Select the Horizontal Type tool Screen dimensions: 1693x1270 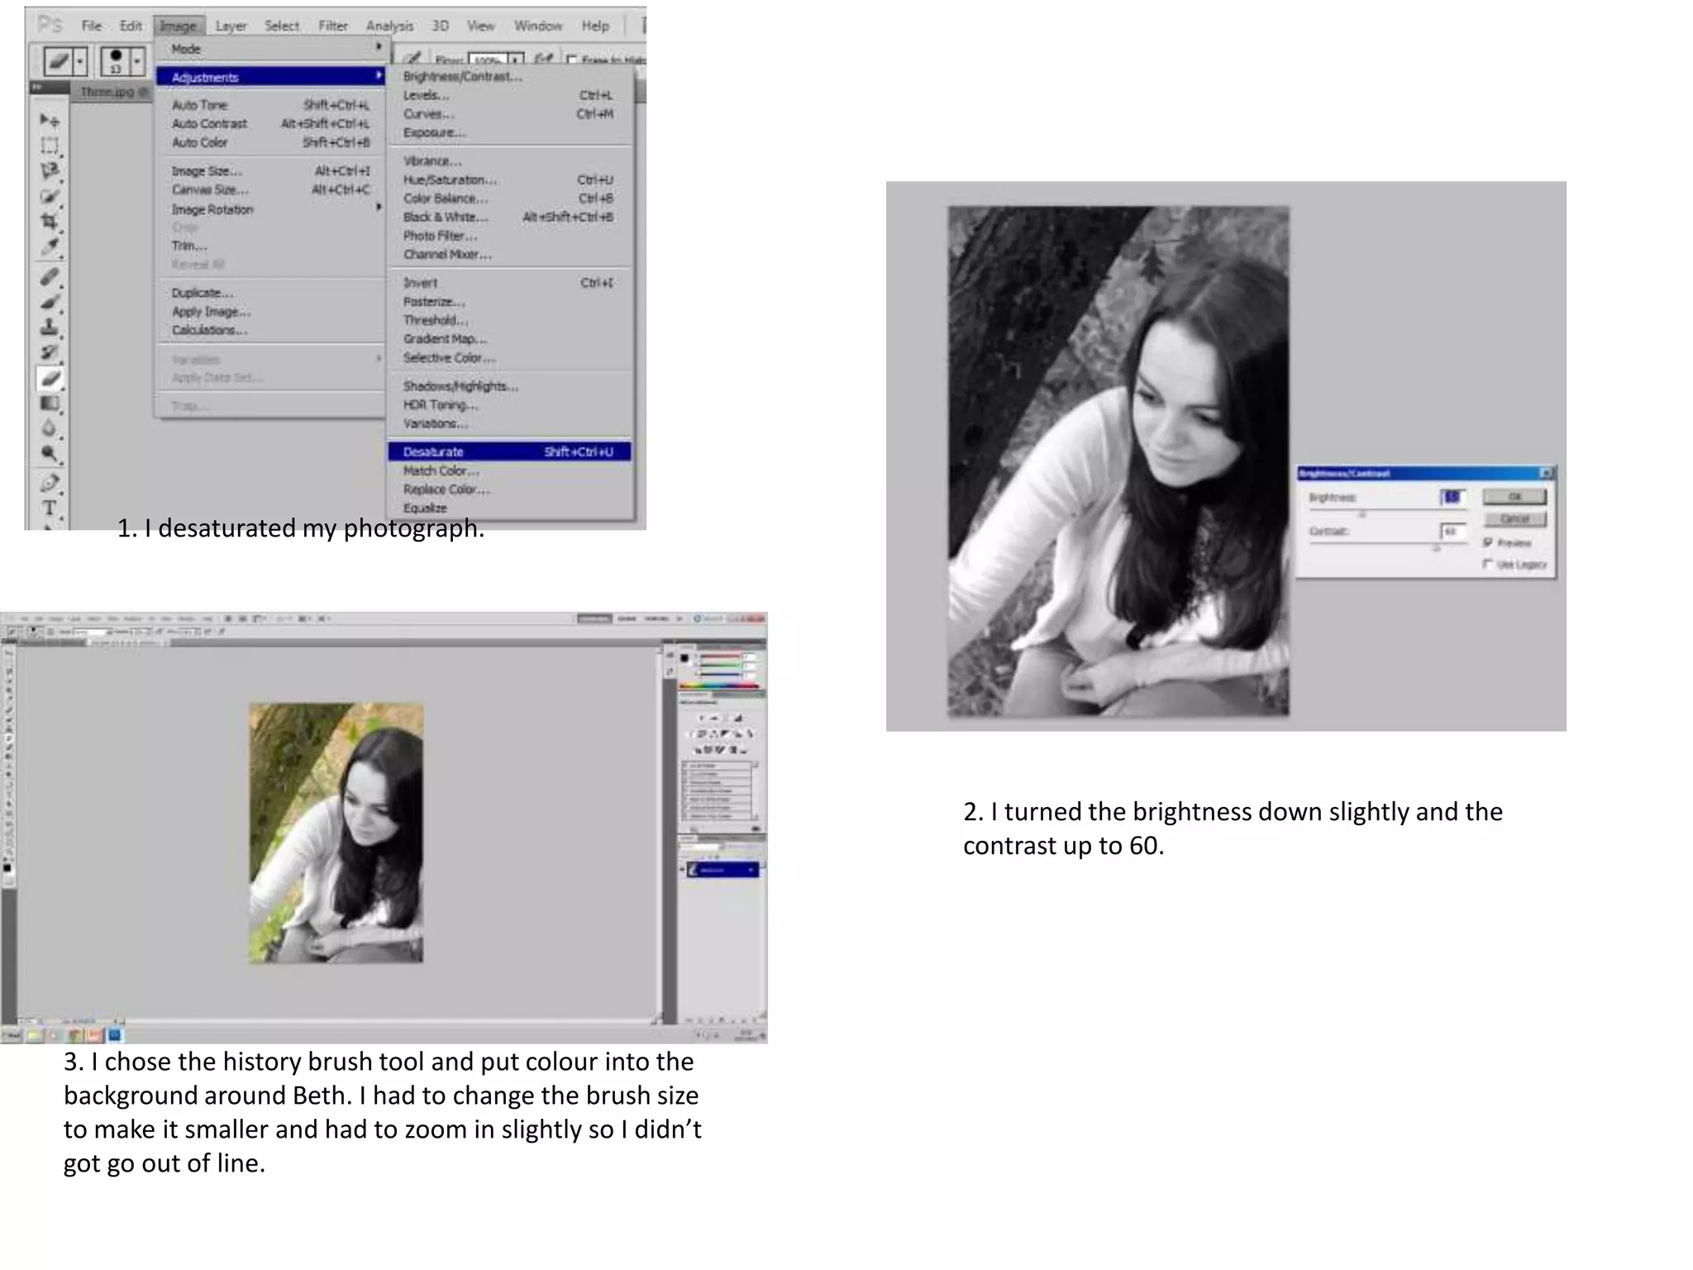[x=50, y=507]
